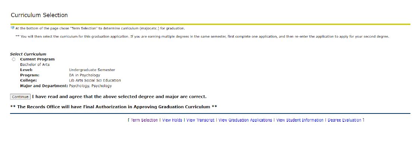Open the Degree Evaluation link
This screenshot has height=141, width=416.
pyautogui.click(x=345, y=120)
